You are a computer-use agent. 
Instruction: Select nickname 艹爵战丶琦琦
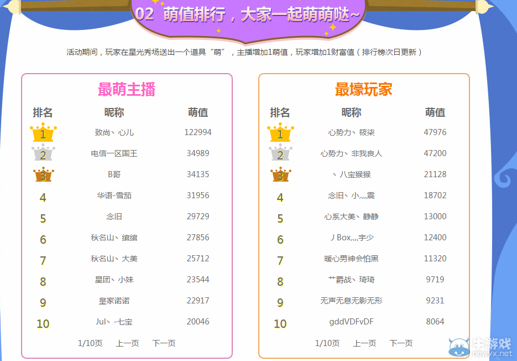pyautogui.click(x=351, y=280)
